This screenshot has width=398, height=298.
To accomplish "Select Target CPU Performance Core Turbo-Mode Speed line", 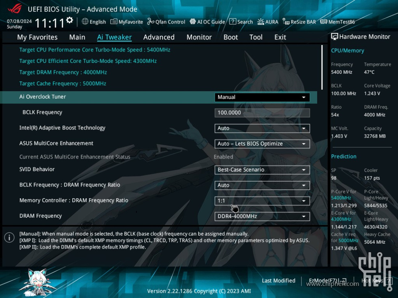I will [95, 49].
